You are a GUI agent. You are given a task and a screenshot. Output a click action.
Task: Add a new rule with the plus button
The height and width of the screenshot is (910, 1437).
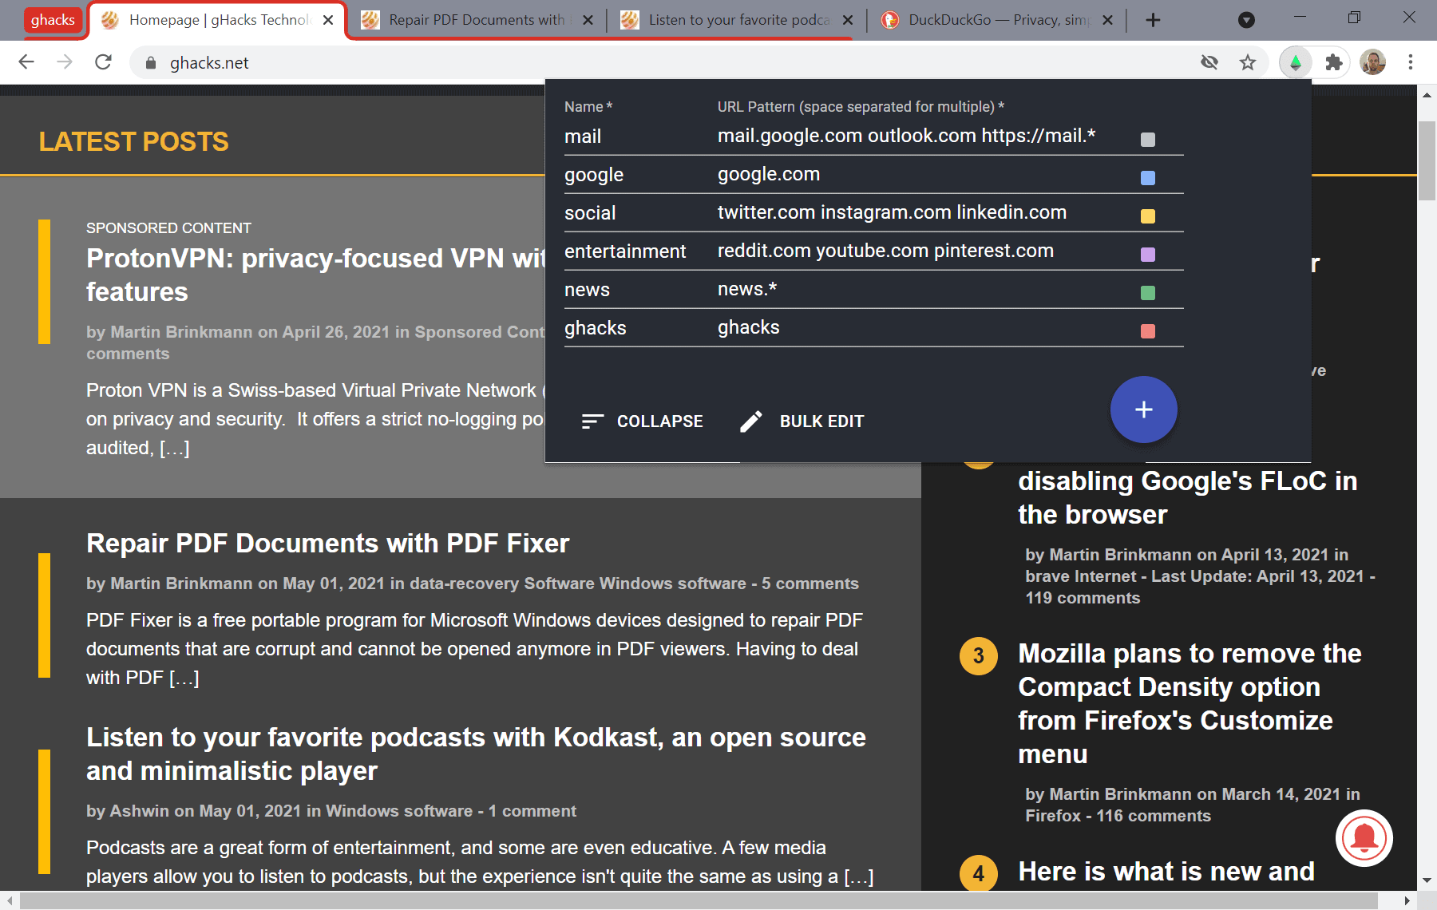pyautogui.click(x=1143, y=409)
